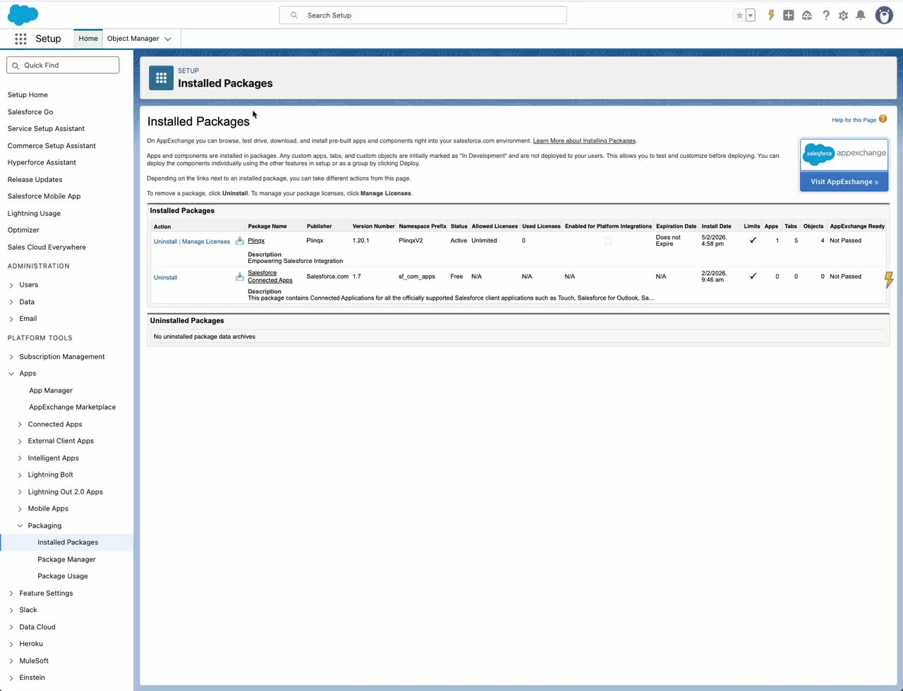Toggle Plinqx Enabled for Platform Integrations checkbox
This screenshot has height=691, width=903.
point(607,241)
